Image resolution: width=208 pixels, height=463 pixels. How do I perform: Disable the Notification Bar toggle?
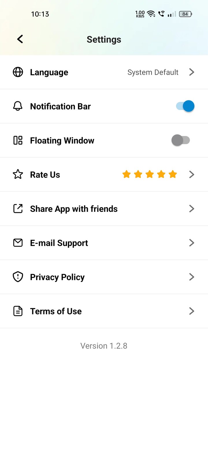click(185, 106)
